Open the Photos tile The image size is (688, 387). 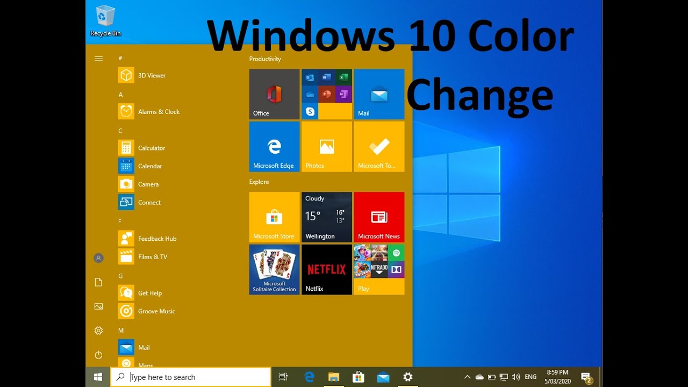327,147
